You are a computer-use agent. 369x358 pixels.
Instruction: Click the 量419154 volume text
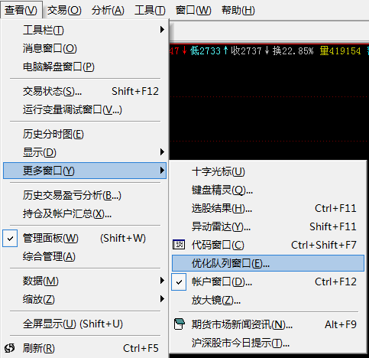click(340, 51)
